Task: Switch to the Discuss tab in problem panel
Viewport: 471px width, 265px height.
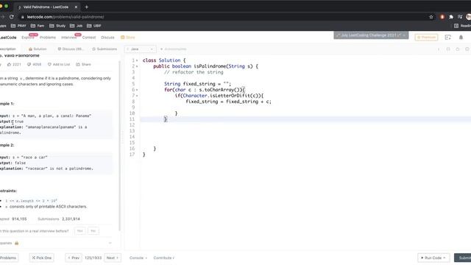Action: click(x=71, y=49)
